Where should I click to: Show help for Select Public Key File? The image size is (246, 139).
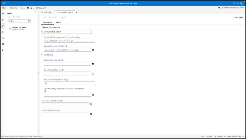(x=62, y=60)
